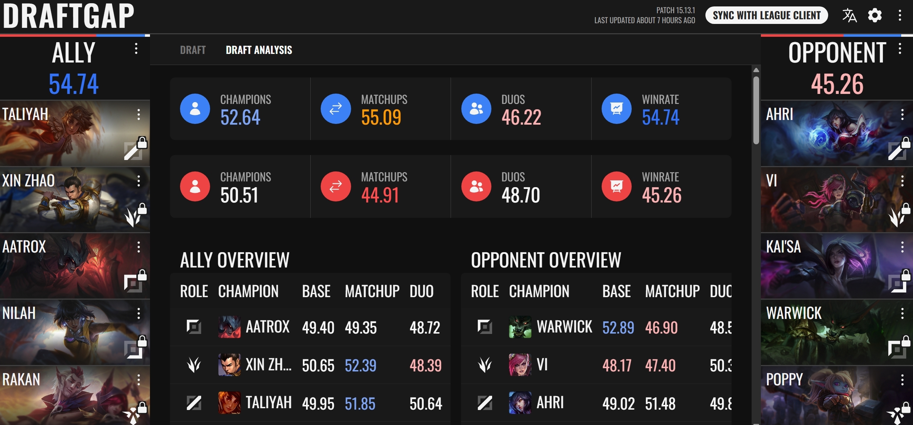Click jungle role icon in Vi overview row
The height and width of the screenshot is (425, 913).
click(x=485, y=365)
